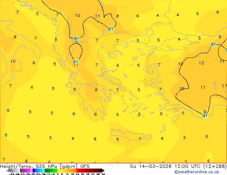This screenshot has height=175, width=227.
Task: Click the temperature value 8 on the map
Action: pos(117,16)
